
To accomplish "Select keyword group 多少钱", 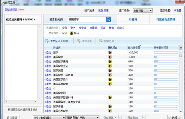I will pyautogui.click(x=82, y=28).
